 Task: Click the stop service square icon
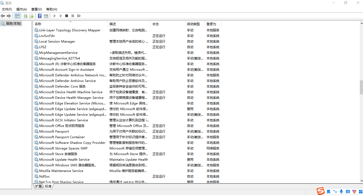pos(67,16)
